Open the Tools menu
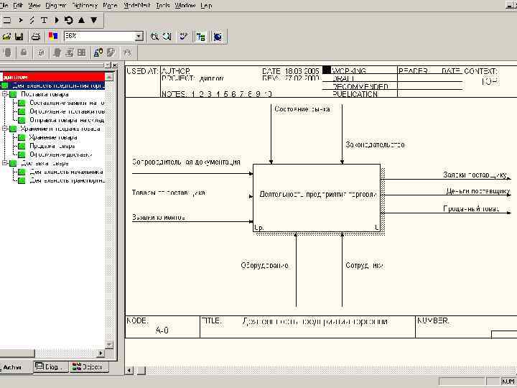Image resolution: width=517 pixels, height=388 pixels. [162, 5]
